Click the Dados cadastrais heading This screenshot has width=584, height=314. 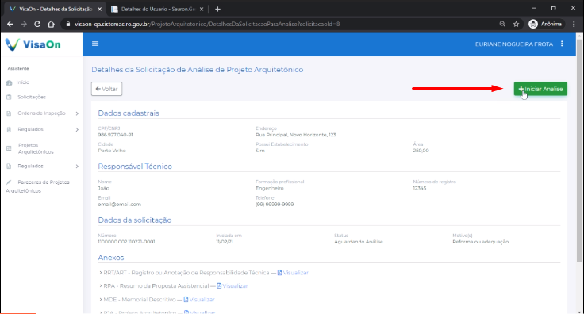point(128,113)
